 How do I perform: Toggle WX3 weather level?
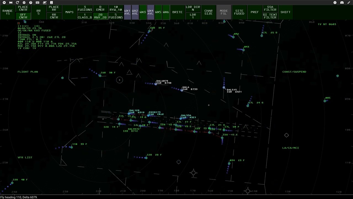143,12
